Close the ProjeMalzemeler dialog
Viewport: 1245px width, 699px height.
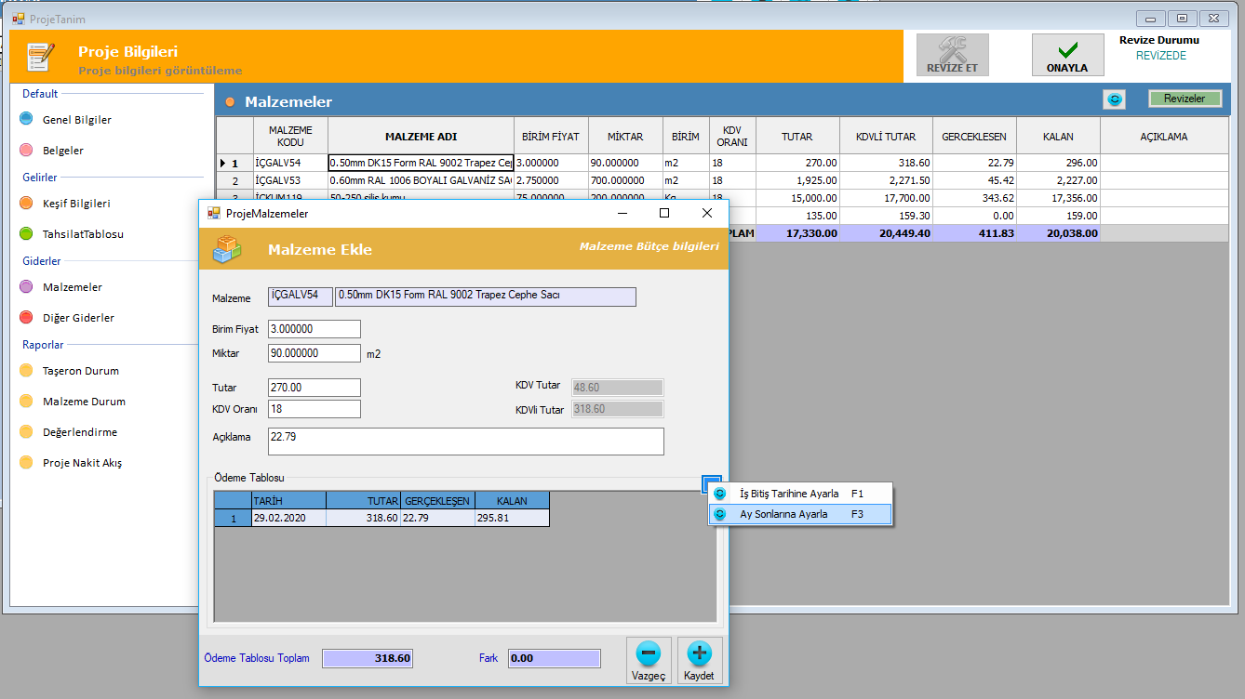click(707, 213)
